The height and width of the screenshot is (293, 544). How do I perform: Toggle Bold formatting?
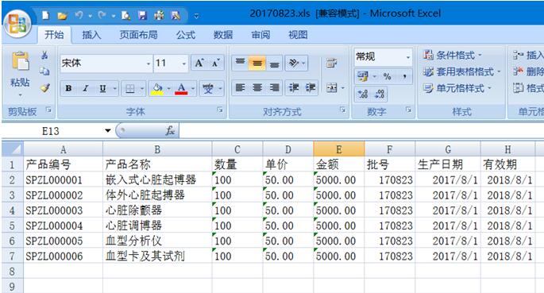pyautogui.click(x=68, y=88)
